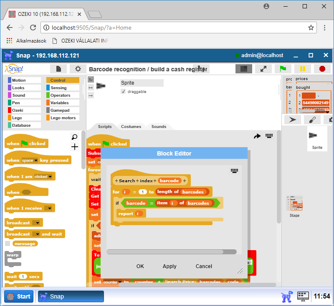Add a new turtle sprite

[x=293, y=120]
